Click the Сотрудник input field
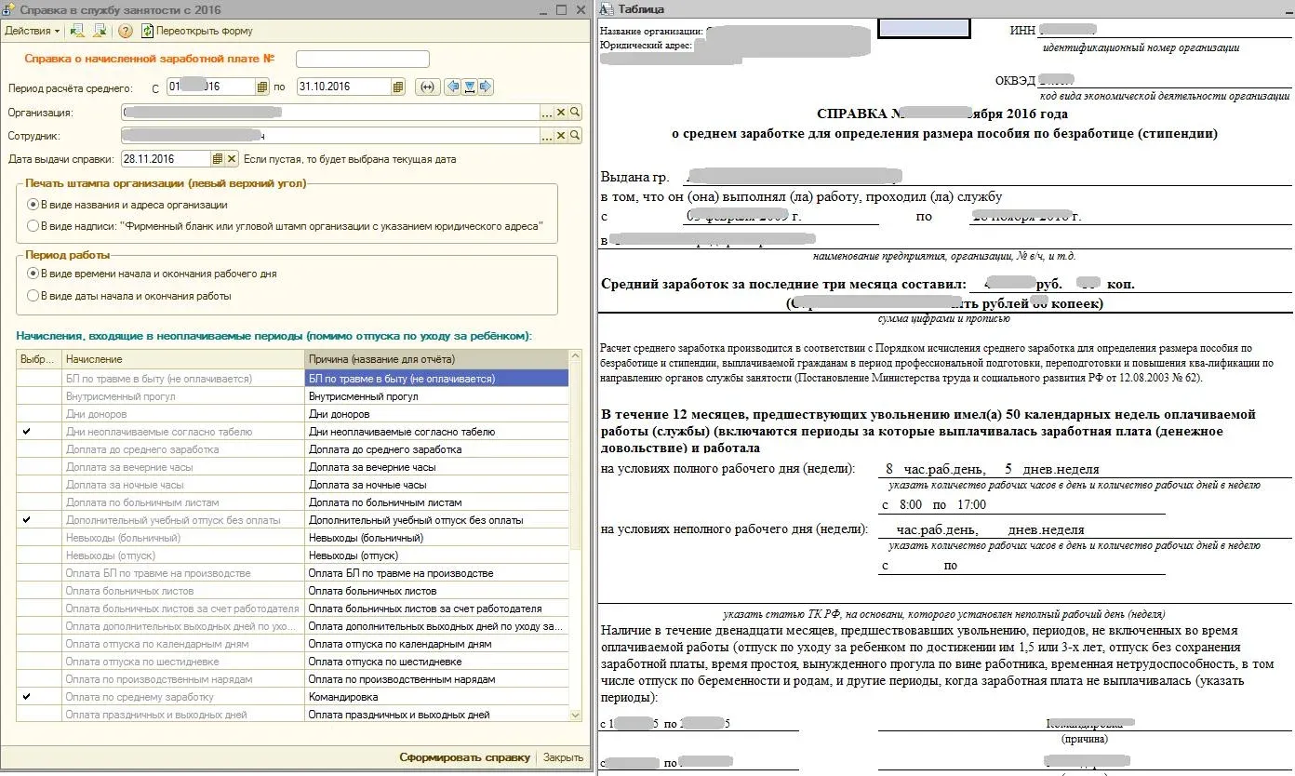This screenshot has height=776, width=1295. point(330,136)
